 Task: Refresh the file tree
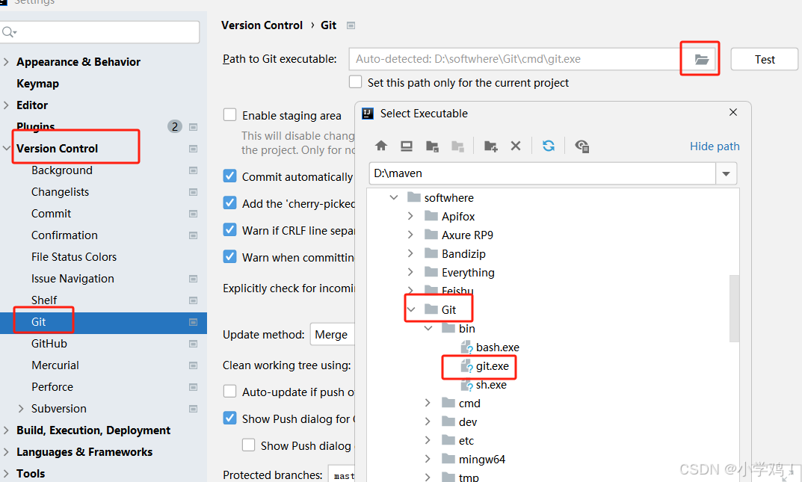(x=549, y=146)
